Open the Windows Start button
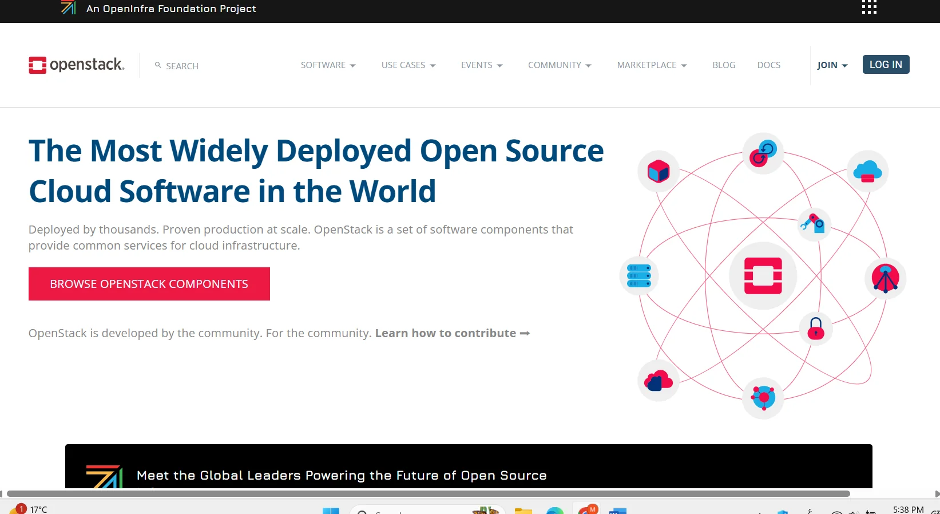The height and width of the screenshot is (514, 940). pyautogui.click(x=331, y=511)
